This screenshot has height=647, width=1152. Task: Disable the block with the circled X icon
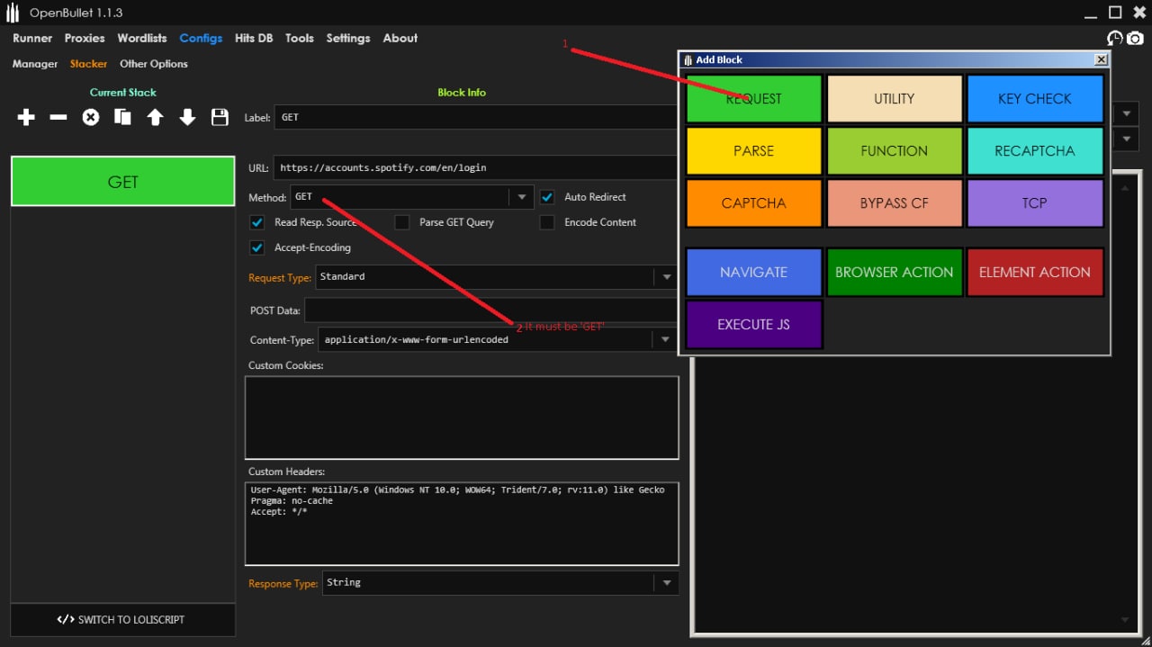coord(91,117)
